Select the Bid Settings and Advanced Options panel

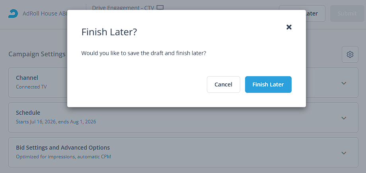point(183,152)
